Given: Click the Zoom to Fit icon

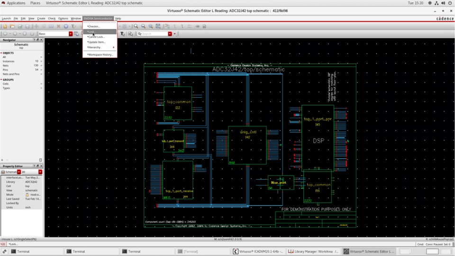Looking at the screenshot, I should coord(158,26).
